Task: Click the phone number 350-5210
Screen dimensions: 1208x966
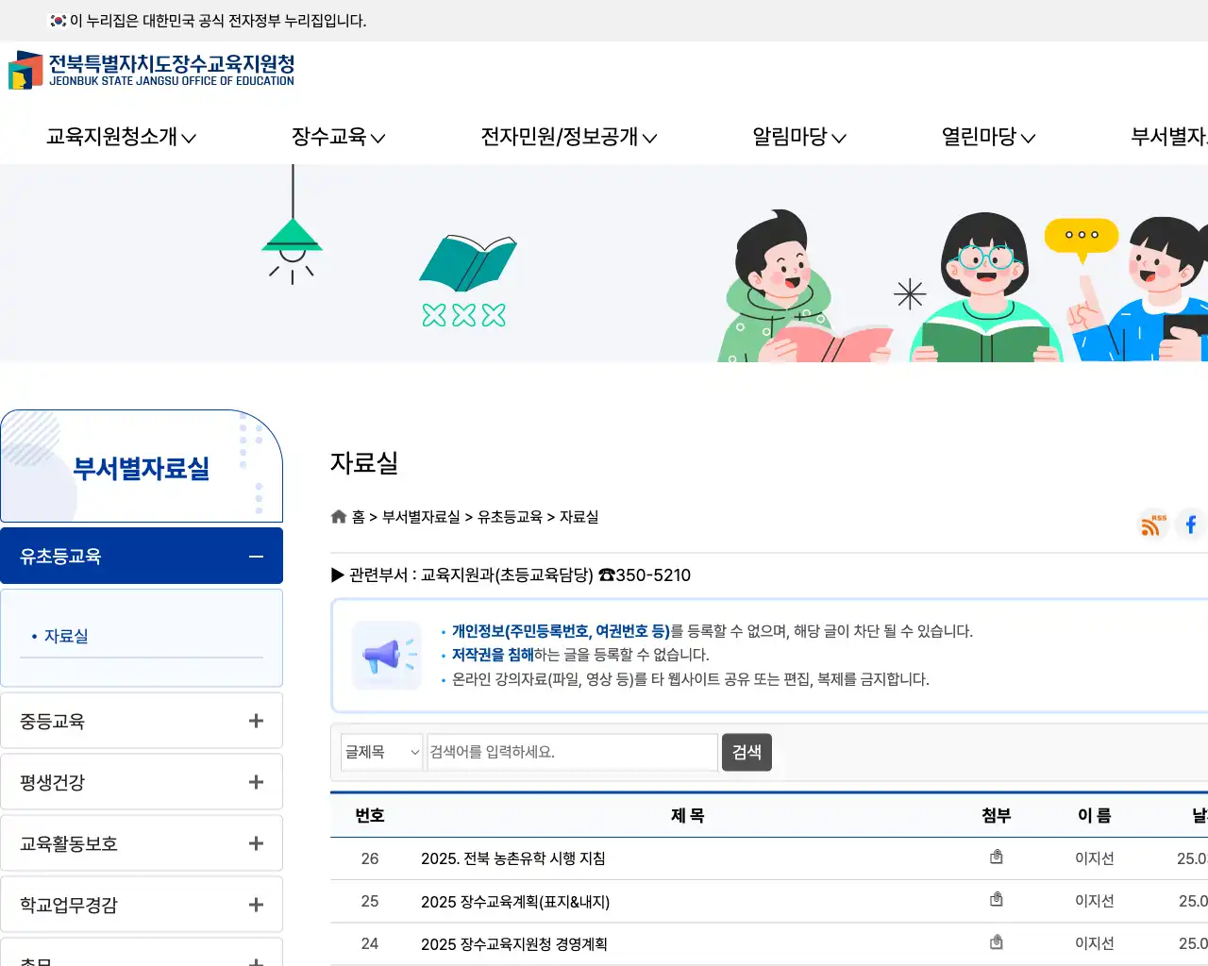Action: click(x=653, y=575)
